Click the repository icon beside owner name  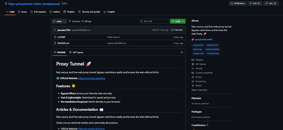[x=6, y=4]
